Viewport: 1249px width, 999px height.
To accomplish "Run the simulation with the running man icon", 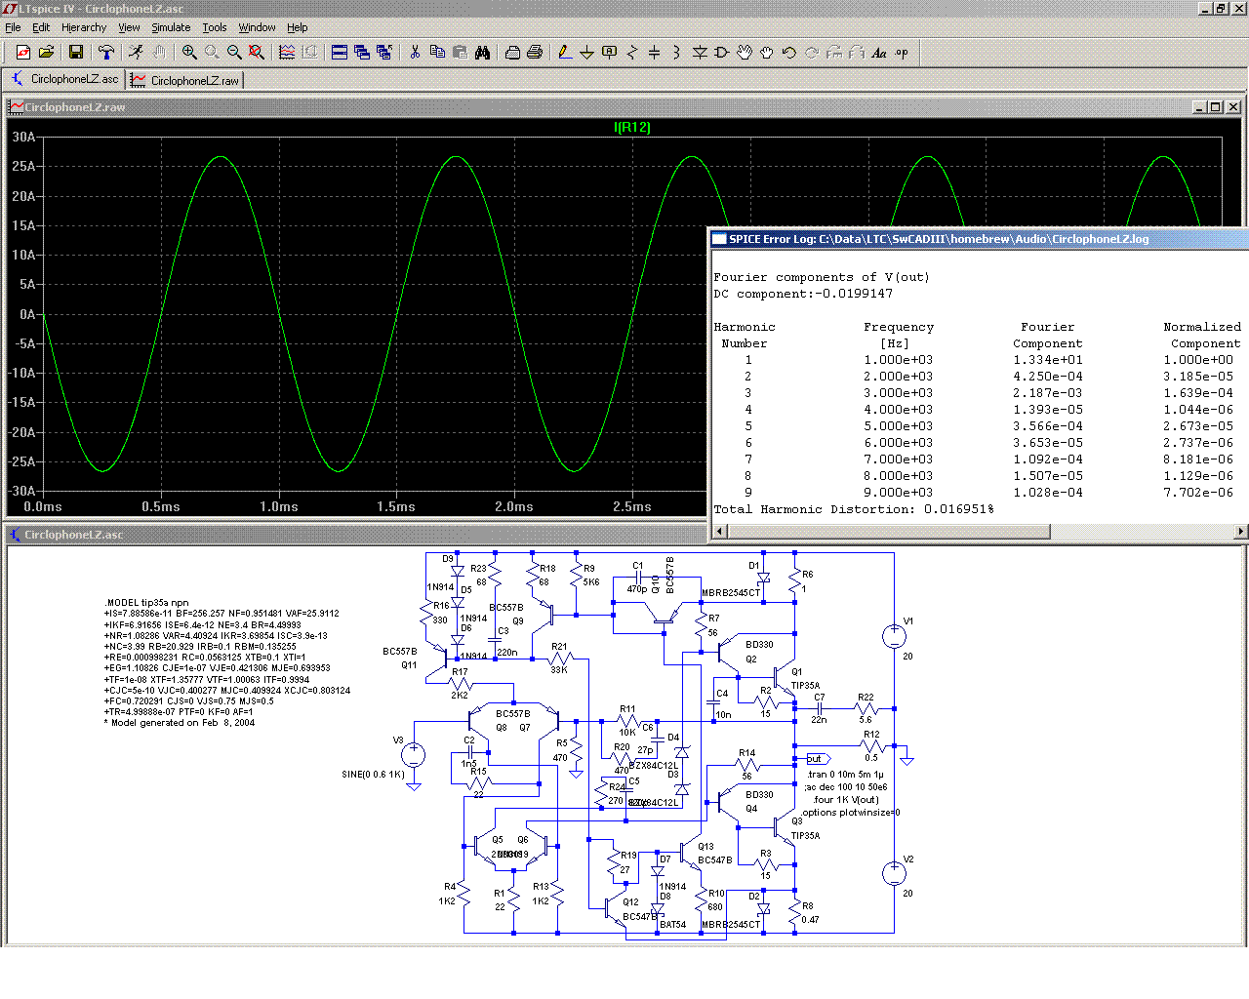I will coord(136,53).
